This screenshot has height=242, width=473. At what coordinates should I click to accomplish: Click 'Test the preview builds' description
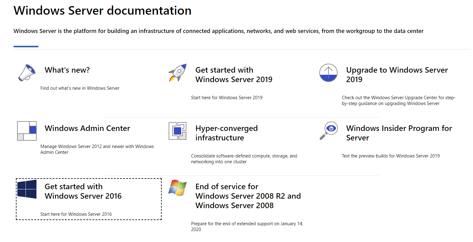click(x=391, y=156)
